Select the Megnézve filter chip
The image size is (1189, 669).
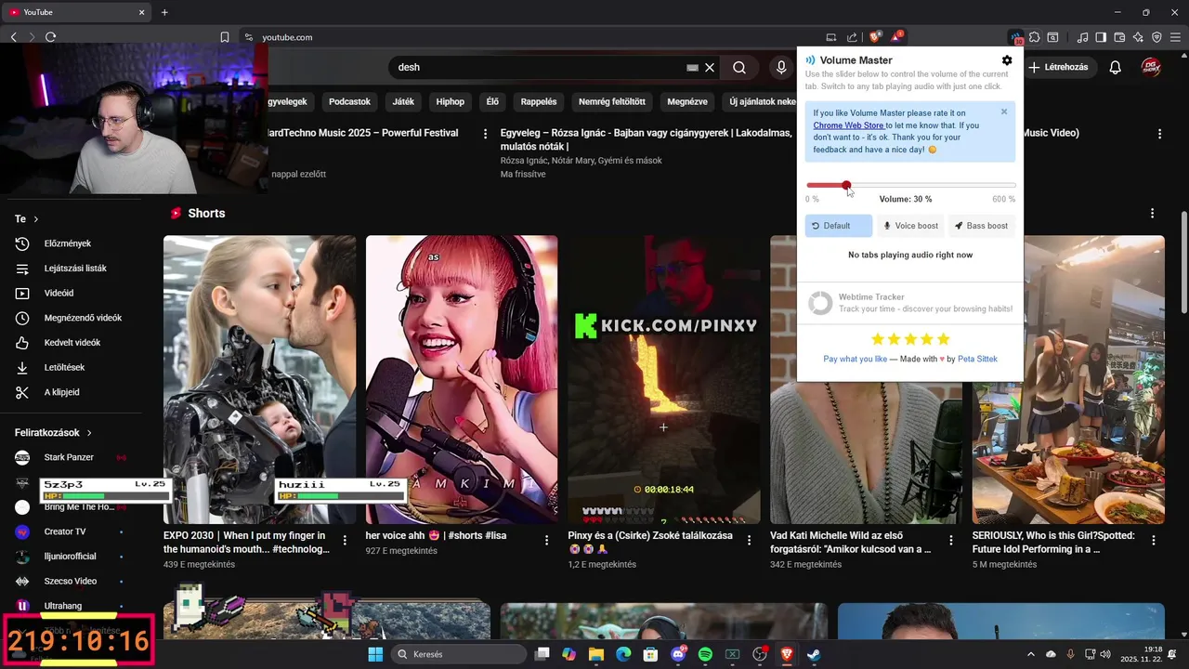pos(687,102)
